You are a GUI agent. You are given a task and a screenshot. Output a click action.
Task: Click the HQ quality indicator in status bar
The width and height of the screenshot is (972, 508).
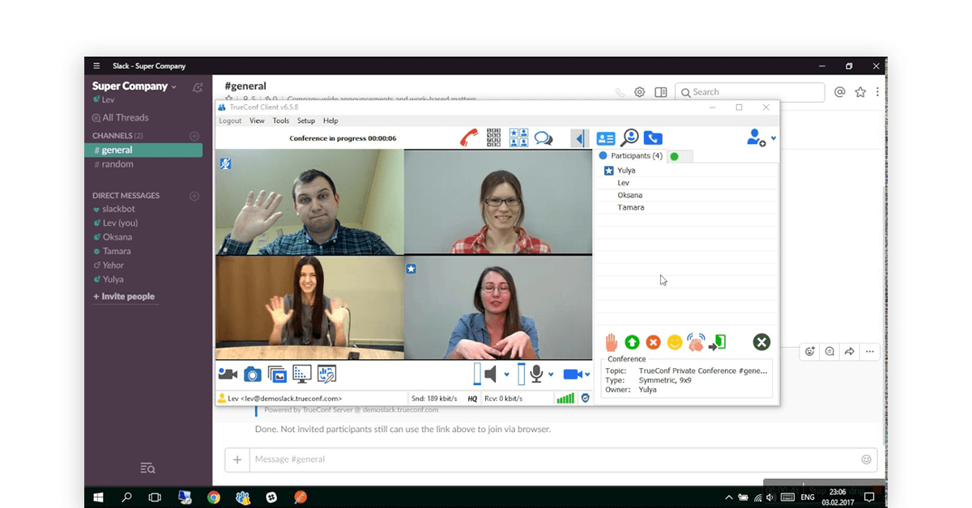coord(472,398)
